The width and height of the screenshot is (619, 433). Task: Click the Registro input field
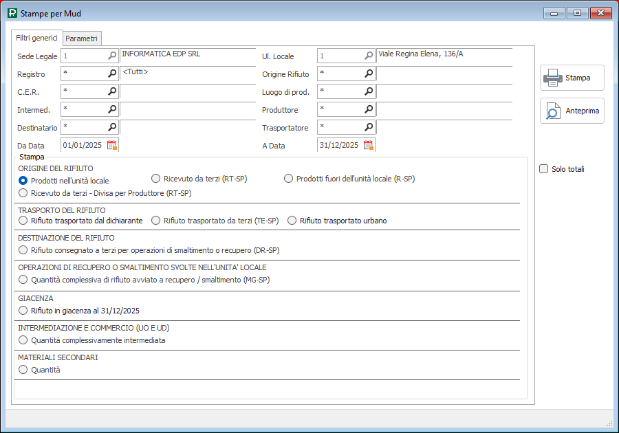(83, 74)
